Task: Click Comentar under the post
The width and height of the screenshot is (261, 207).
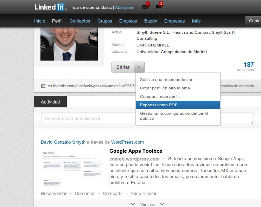Action: pos(85,194)
